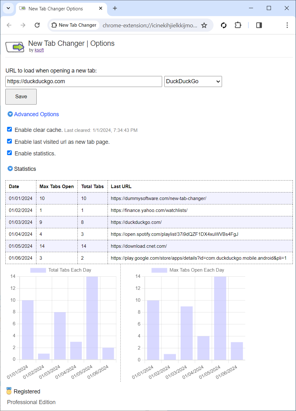Open the browser side panel icon
The width and height of the screenshot is (296, 411).
point(259,25)
